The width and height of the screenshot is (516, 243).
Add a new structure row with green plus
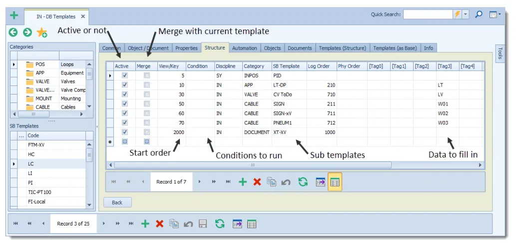[x=243, y=182]
